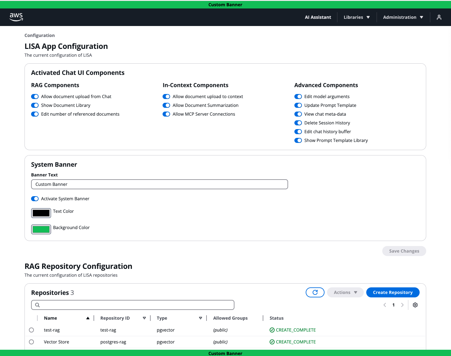Toggle Allow document upload from Chat
Viewport: 451px width, 356px height.
(x=35, y=97)
